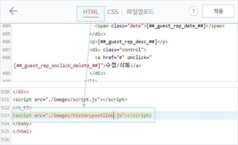The width and height of the screenshot is (238, 145).
Task: Click the </div> tag on line 520
Action: [21, 92]
